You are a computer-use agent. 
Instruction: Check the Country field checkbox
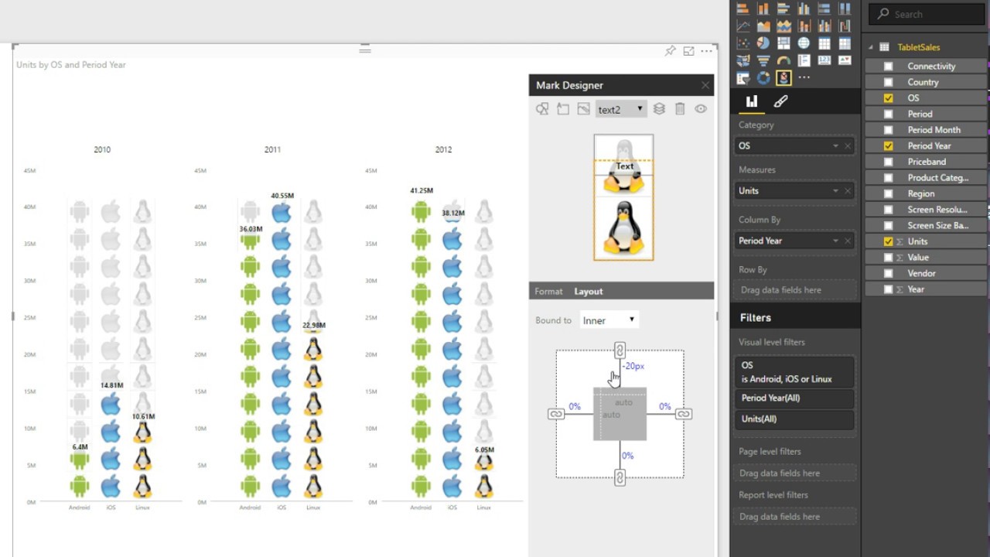click(888, 82)
